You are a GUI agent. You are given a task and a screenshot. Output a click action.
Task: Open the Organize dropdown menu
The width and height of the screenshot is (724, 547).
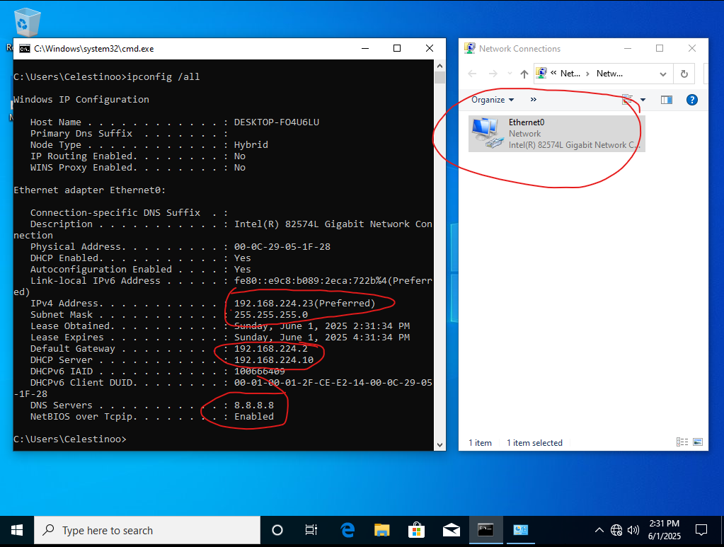pos(493,100)
